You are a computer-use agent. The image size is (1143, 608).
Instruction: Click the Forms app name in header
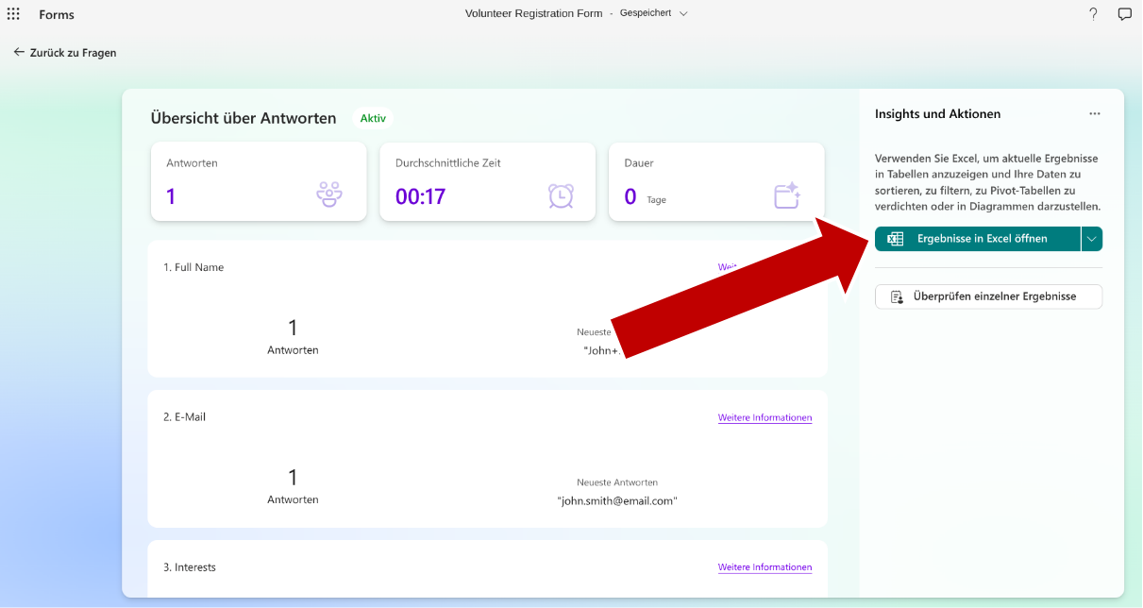coord(57,14)
